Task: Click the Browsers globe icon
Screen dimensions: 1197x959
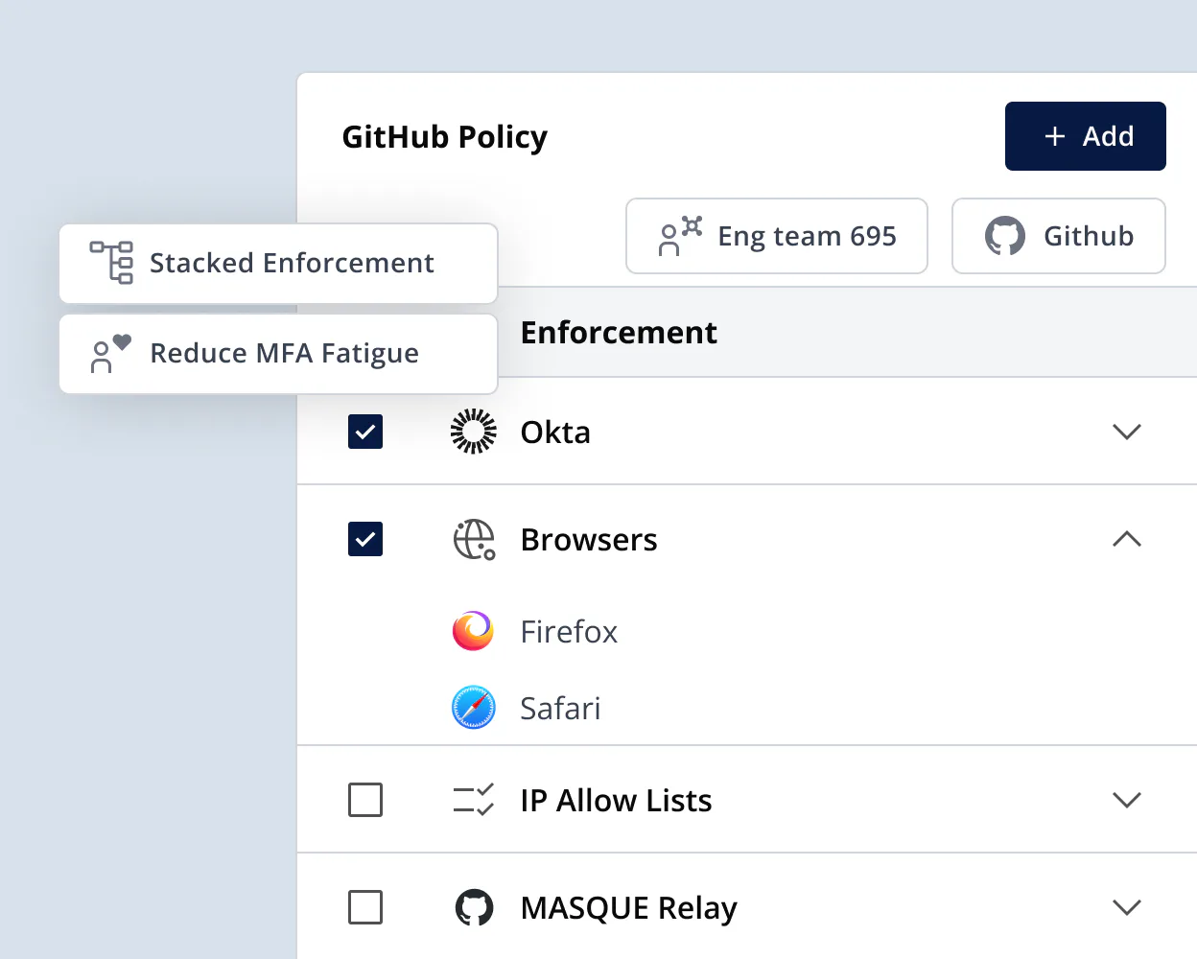Action: (474, 540)
